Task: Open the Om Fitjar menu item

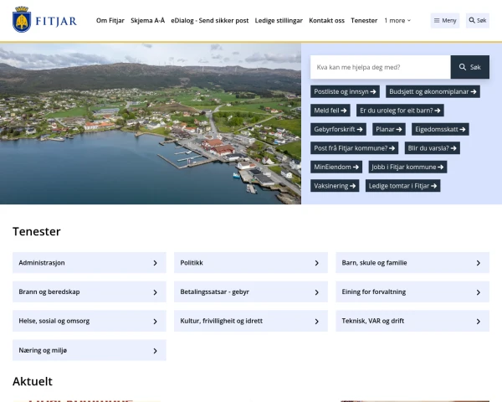Action: point(110,20)
